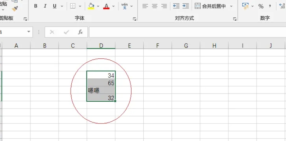Confirm the formula bar entry
The image size is (286, 141).
click(x=66, y=32)
